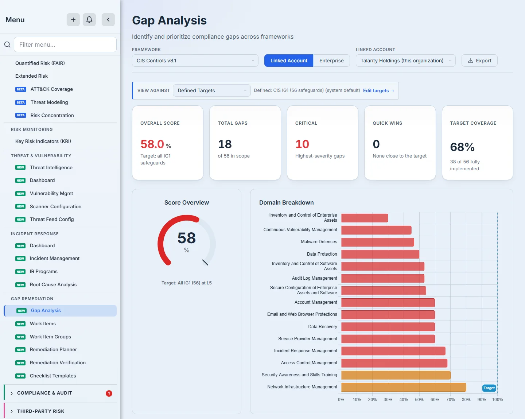Click the Malware Defenses bar

(378, 242)
